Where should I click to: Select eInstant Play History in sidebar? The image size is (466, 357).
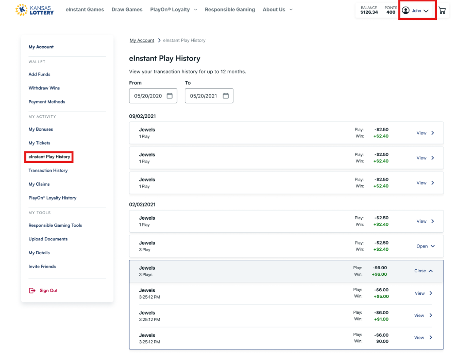click(x=49, y=157)
